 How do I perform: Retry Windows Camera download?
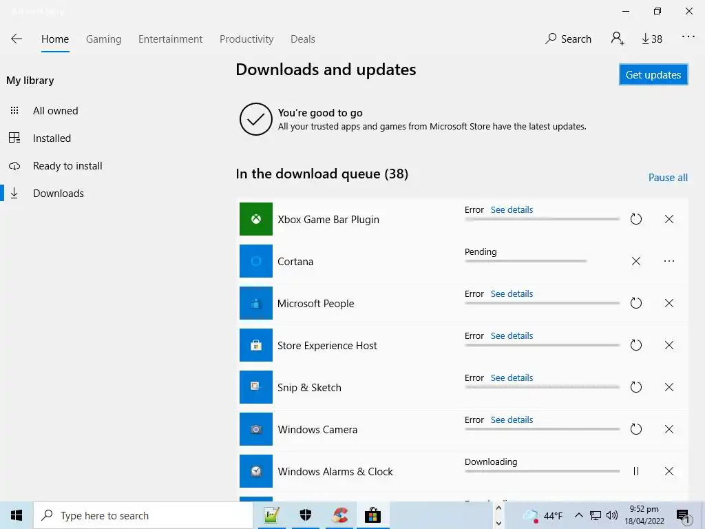(x=635, y=429)
